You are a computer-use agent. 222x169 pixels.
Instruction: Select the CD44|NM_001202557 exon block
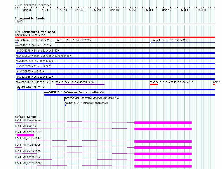click(25, 135)
